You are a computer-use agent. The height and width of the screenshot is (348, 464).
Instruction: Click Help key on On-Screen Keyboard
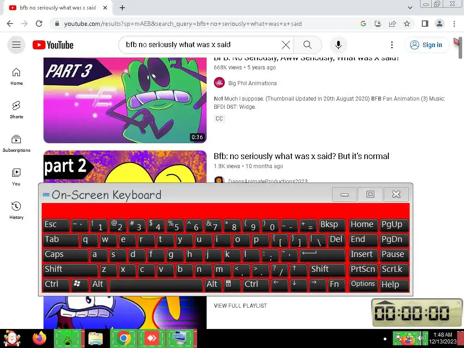pyautogui.click(x=394, y=285)
